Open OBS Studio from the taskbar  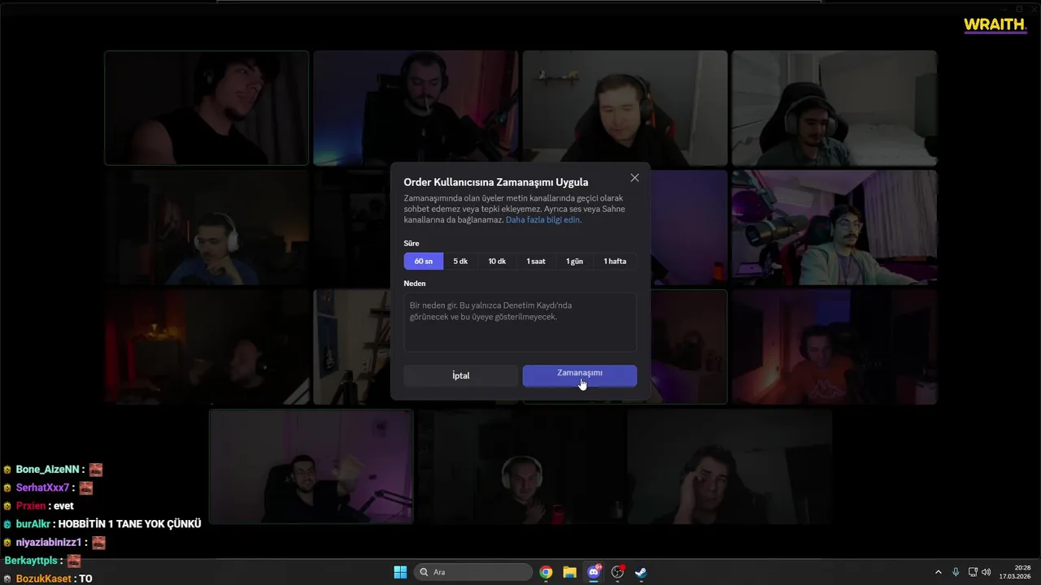click(x=617, y=572)
